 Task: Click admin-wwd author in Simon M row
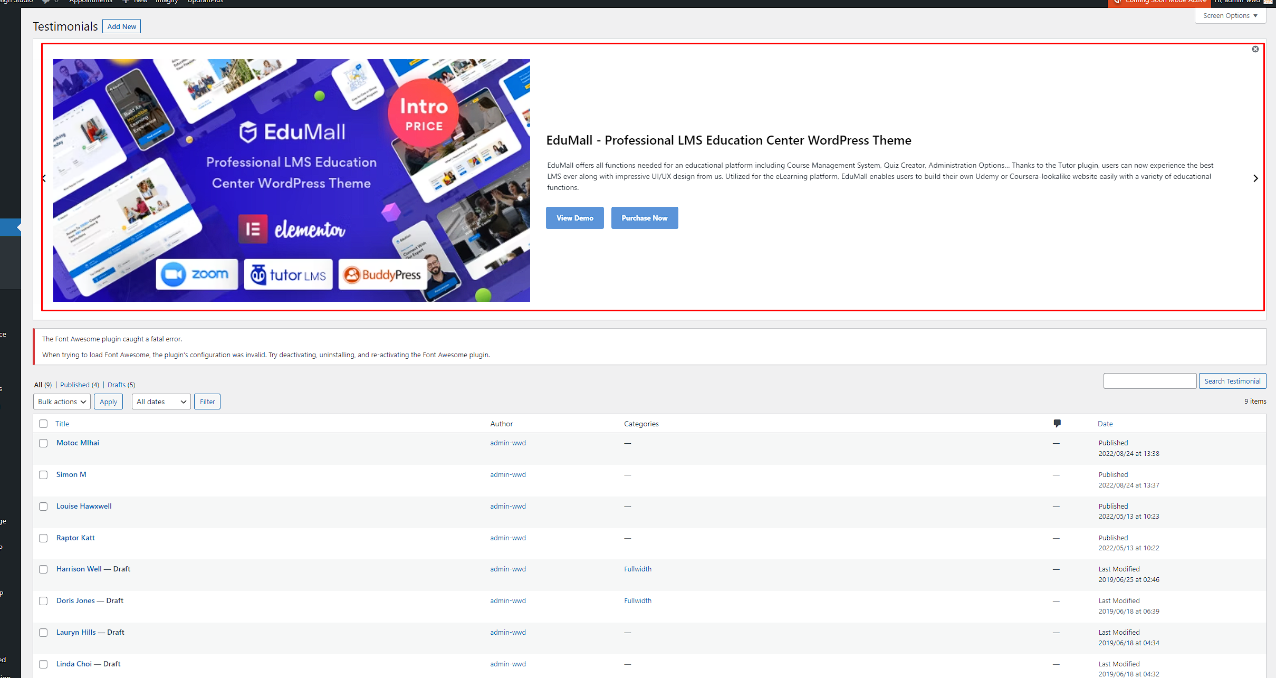coord(508,474)
